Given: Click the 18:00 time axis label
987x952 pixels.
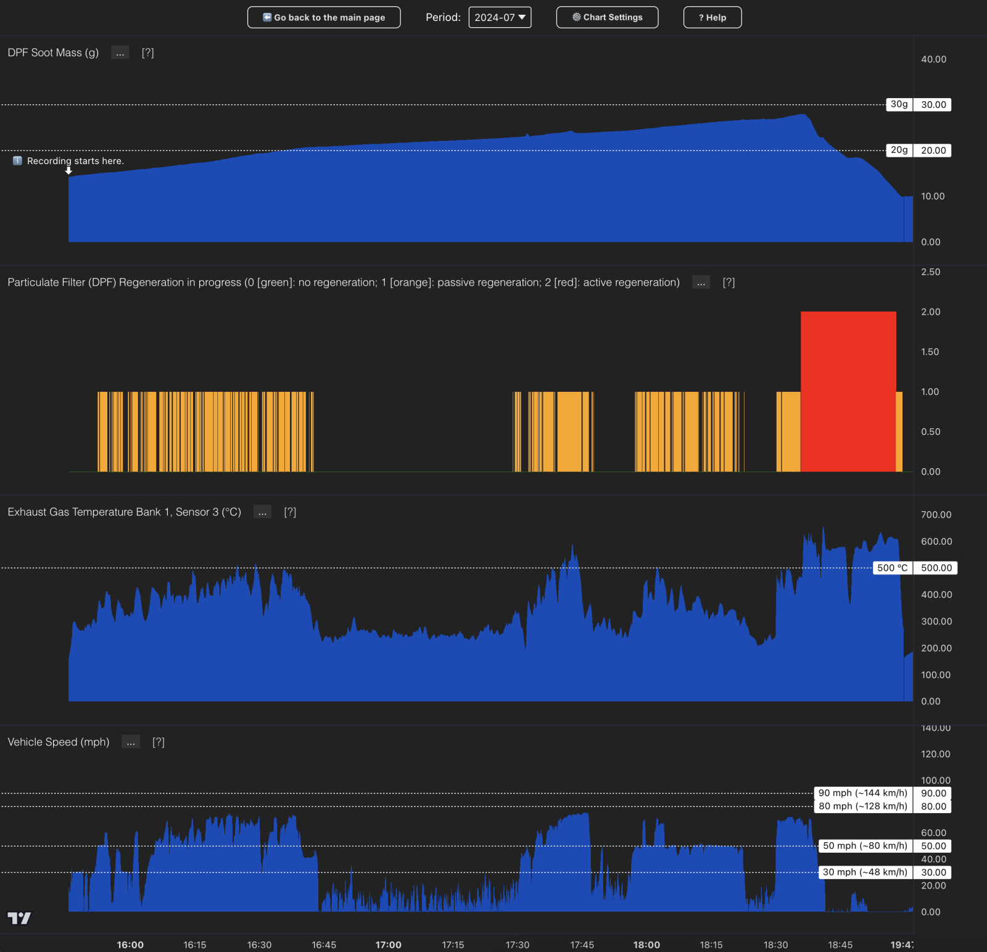Looking at the screenshot, I should (646, 945).
